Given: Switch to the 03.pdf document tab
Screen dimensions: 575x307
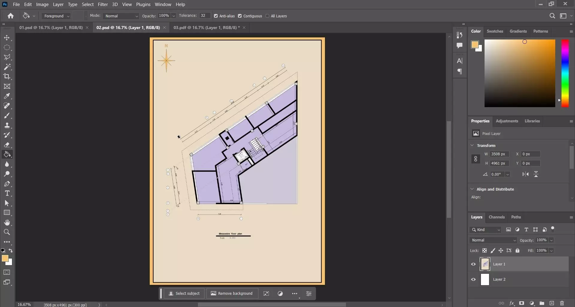Looking at the screenshot, I should (207, 28).
